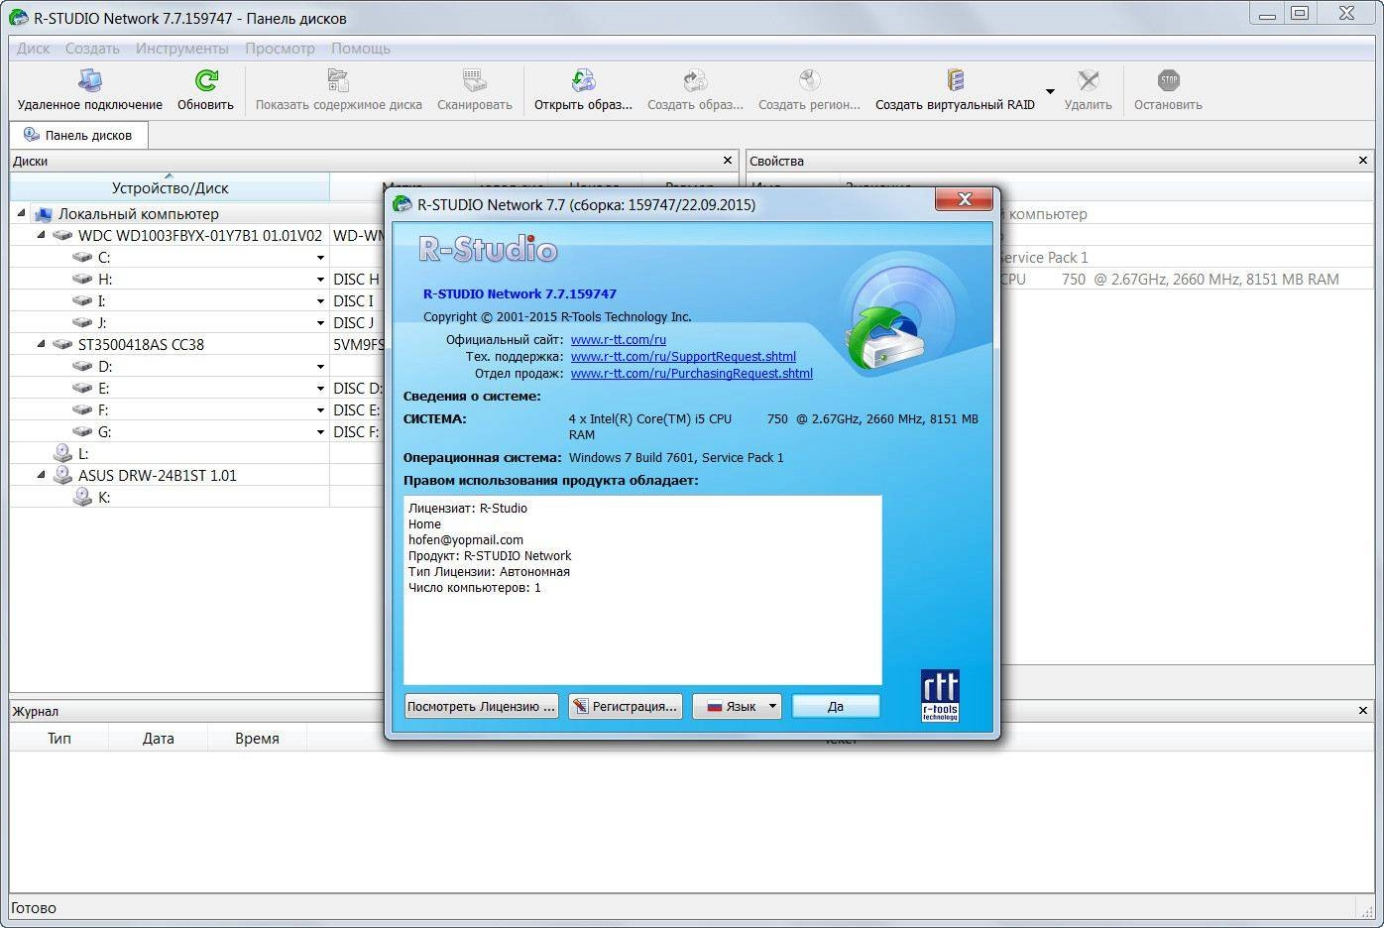Select the F: partition drive icon

pyautogui.click(x=82, y=409)
